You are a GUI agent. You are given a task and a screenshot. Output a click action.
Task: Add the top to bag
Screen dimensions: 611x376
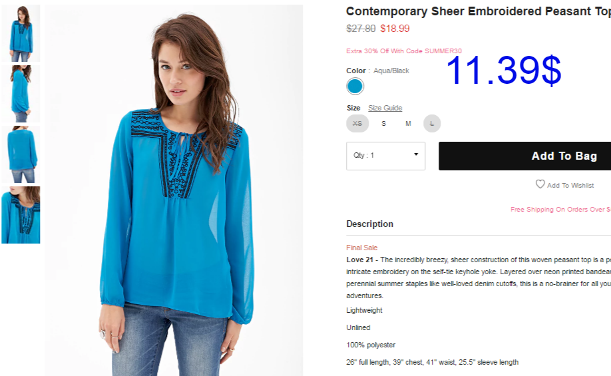[x=525, y=156]
